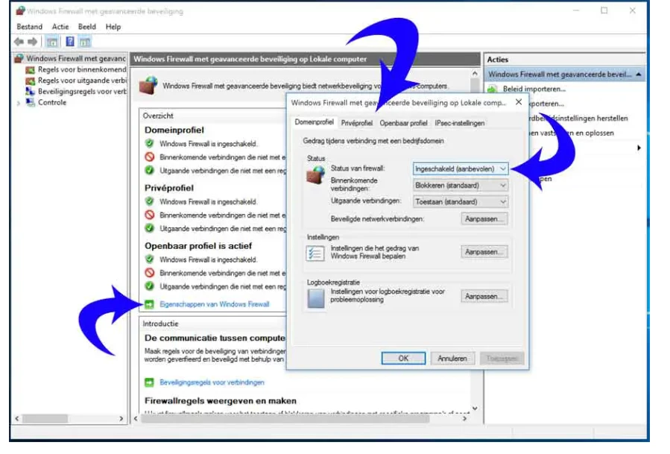Click red blocked icon under Openbaar profiel
670x454 pixels.
click(x=149, y=273)
